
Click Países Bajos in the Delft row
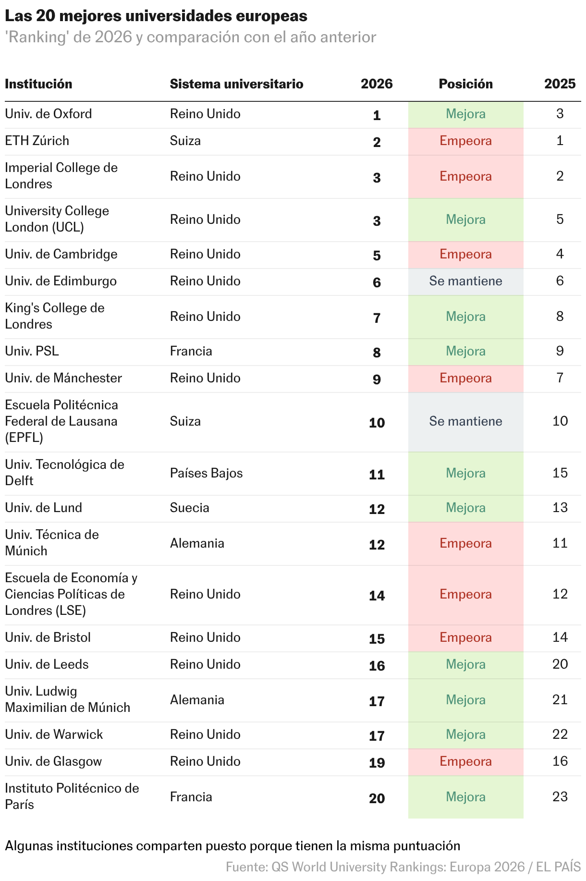coord(206,473)
